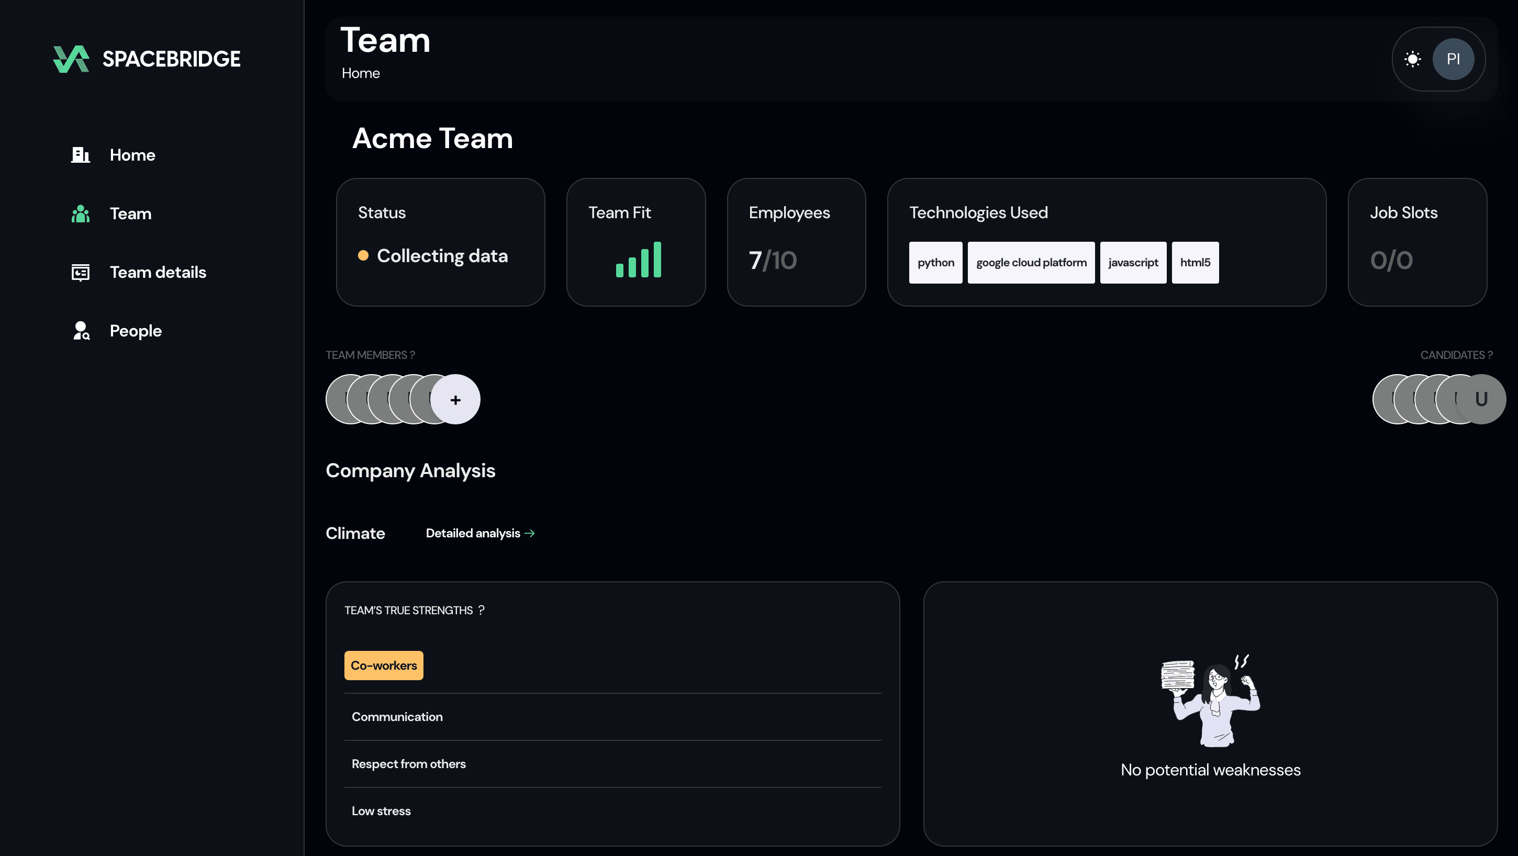
Task: Select the Co-workers strengths tag
Action: point(384,665)
